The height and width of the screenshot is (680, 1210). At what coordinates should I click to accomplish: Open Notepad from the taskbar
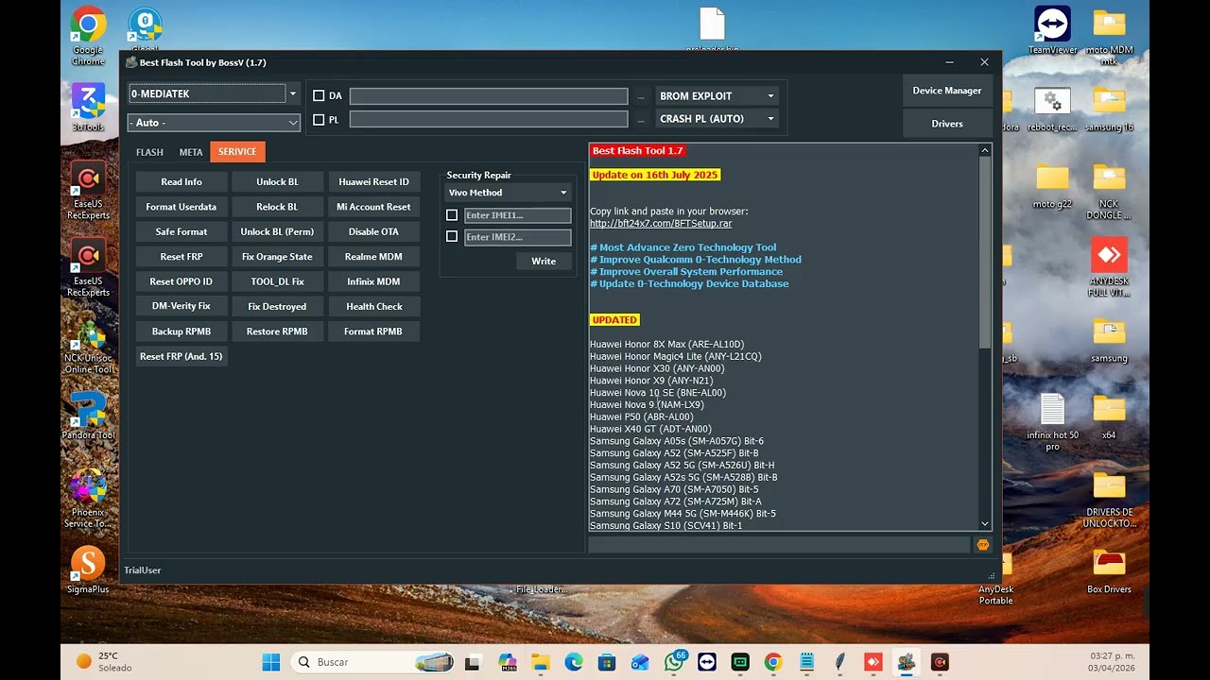click(x=806, y=662)
